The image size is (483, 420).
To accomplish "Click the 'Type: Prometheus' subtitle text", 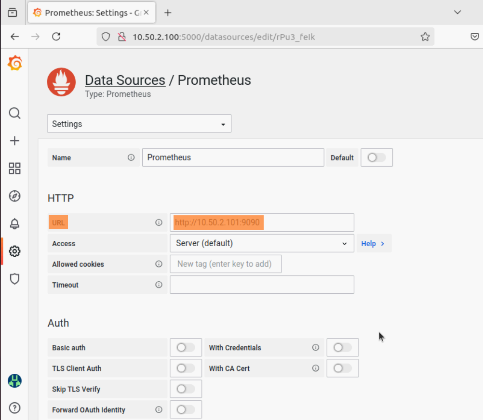I will coord(118,94).
